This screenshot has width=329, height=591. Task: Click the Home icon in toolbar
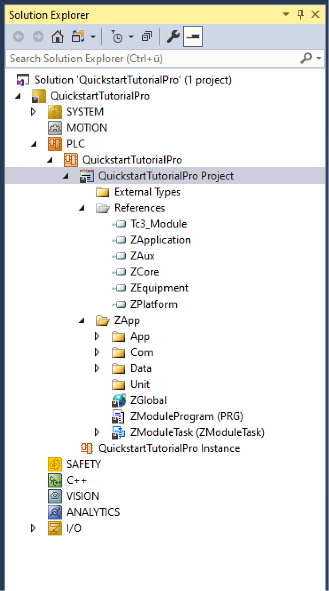pos(57,37)
